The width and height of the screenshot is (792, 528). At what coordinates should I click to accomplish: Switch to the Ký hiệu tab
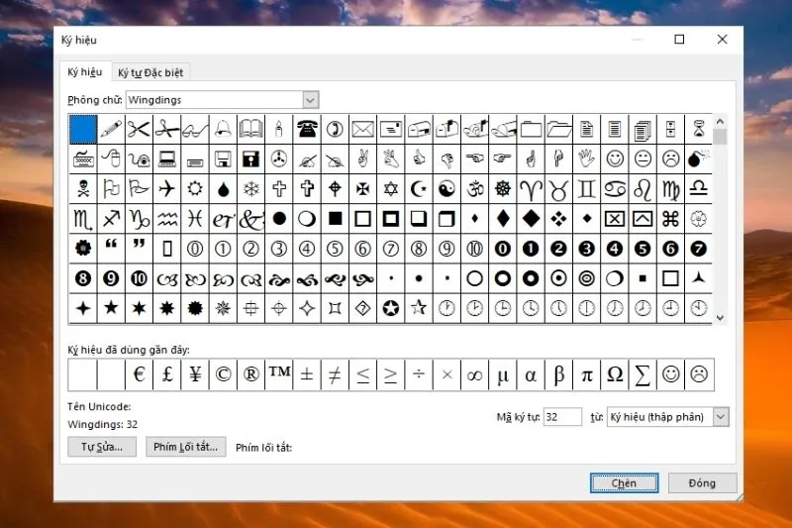pyautogui.click(x=85, y=72)
